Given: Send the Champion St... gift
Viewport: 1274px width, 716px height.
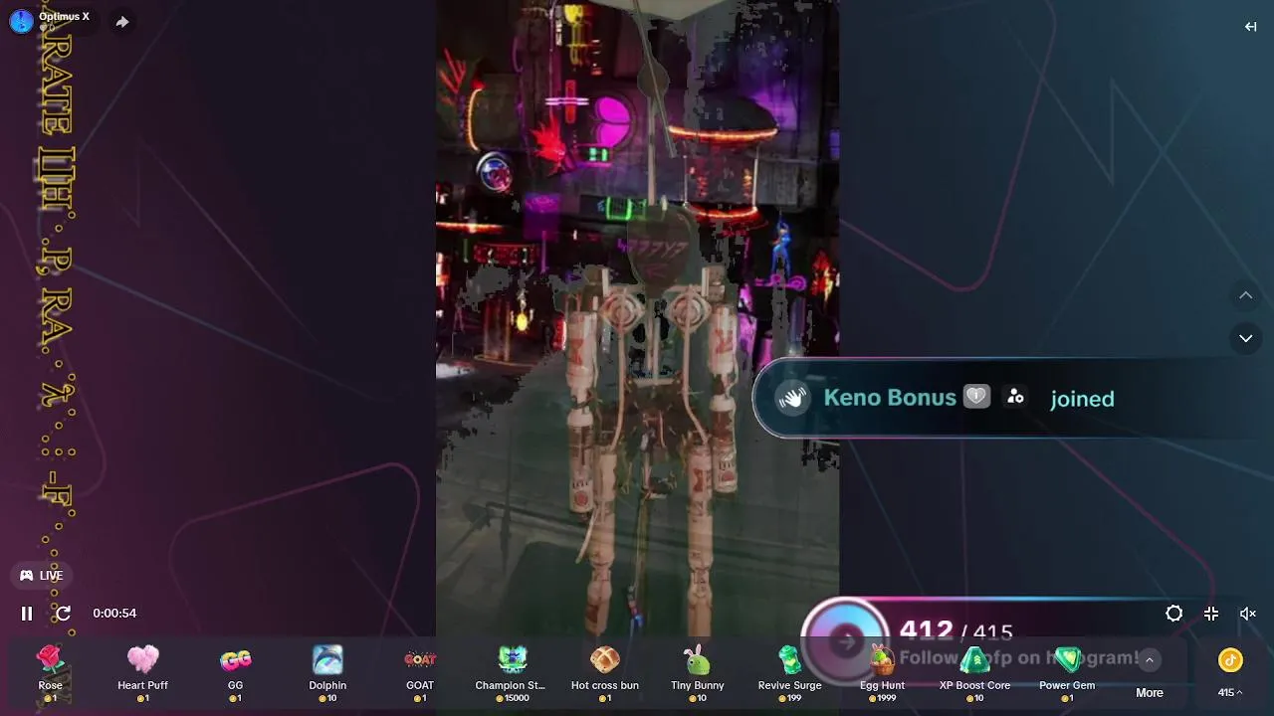Looking at the screenshot, I should coord(513,673).
